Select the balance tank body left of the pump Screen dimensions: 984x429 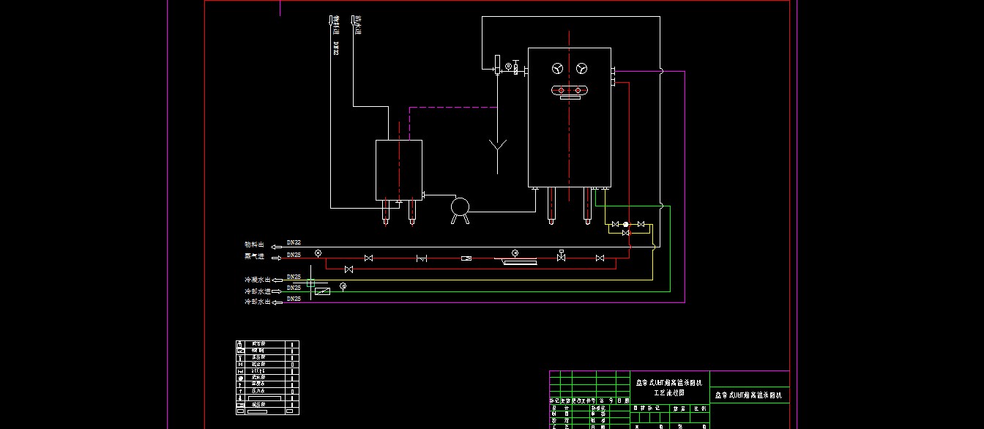click(399, 170)
